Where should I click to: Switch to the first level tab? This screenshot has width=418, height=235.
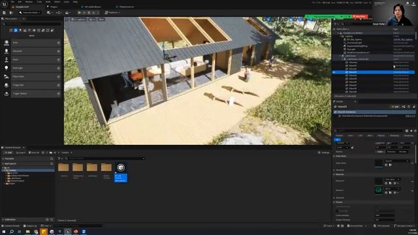23,7
